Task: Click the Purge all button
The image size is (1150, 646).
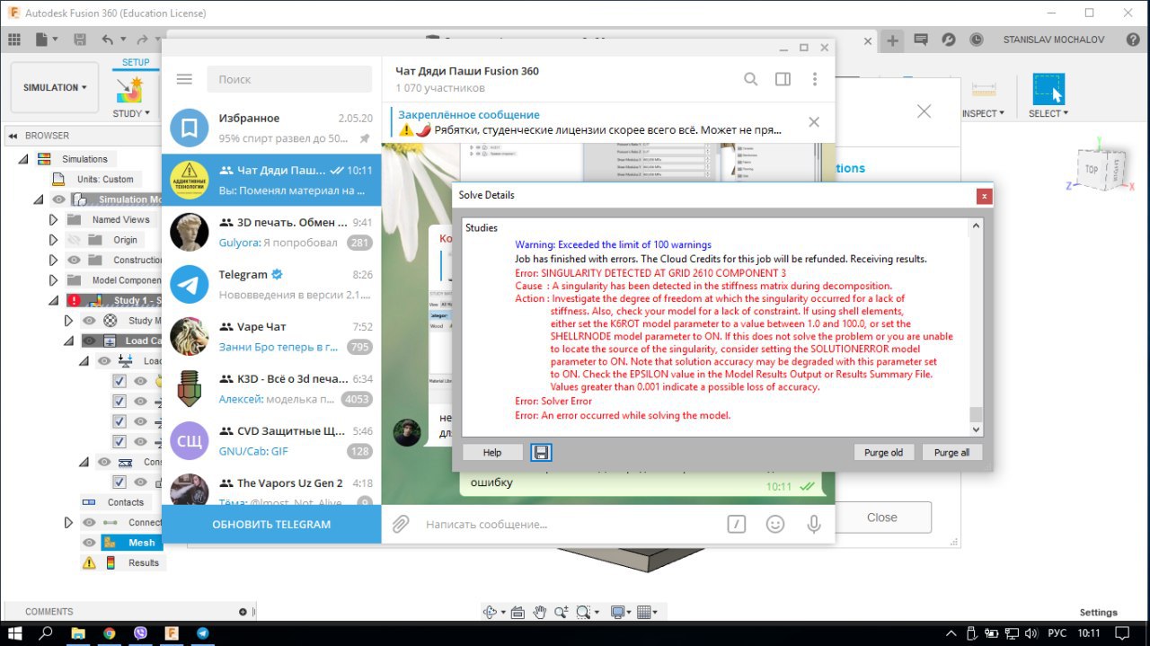Action: point(952,452)
